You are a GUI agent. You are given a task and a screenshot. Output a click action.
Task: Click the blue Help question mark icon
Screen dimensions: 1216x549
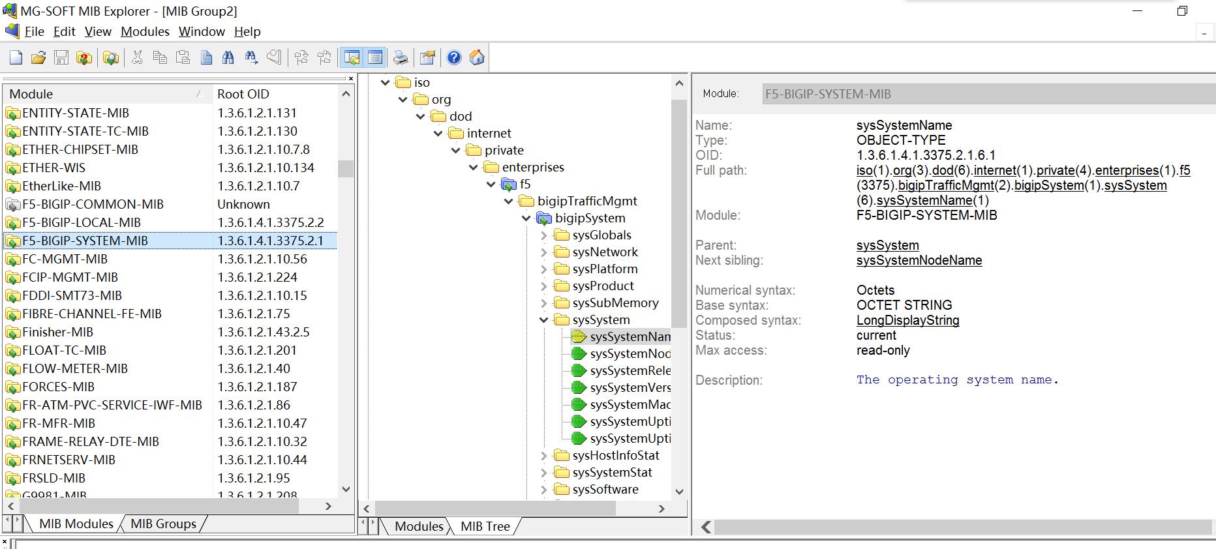(454, 58)
